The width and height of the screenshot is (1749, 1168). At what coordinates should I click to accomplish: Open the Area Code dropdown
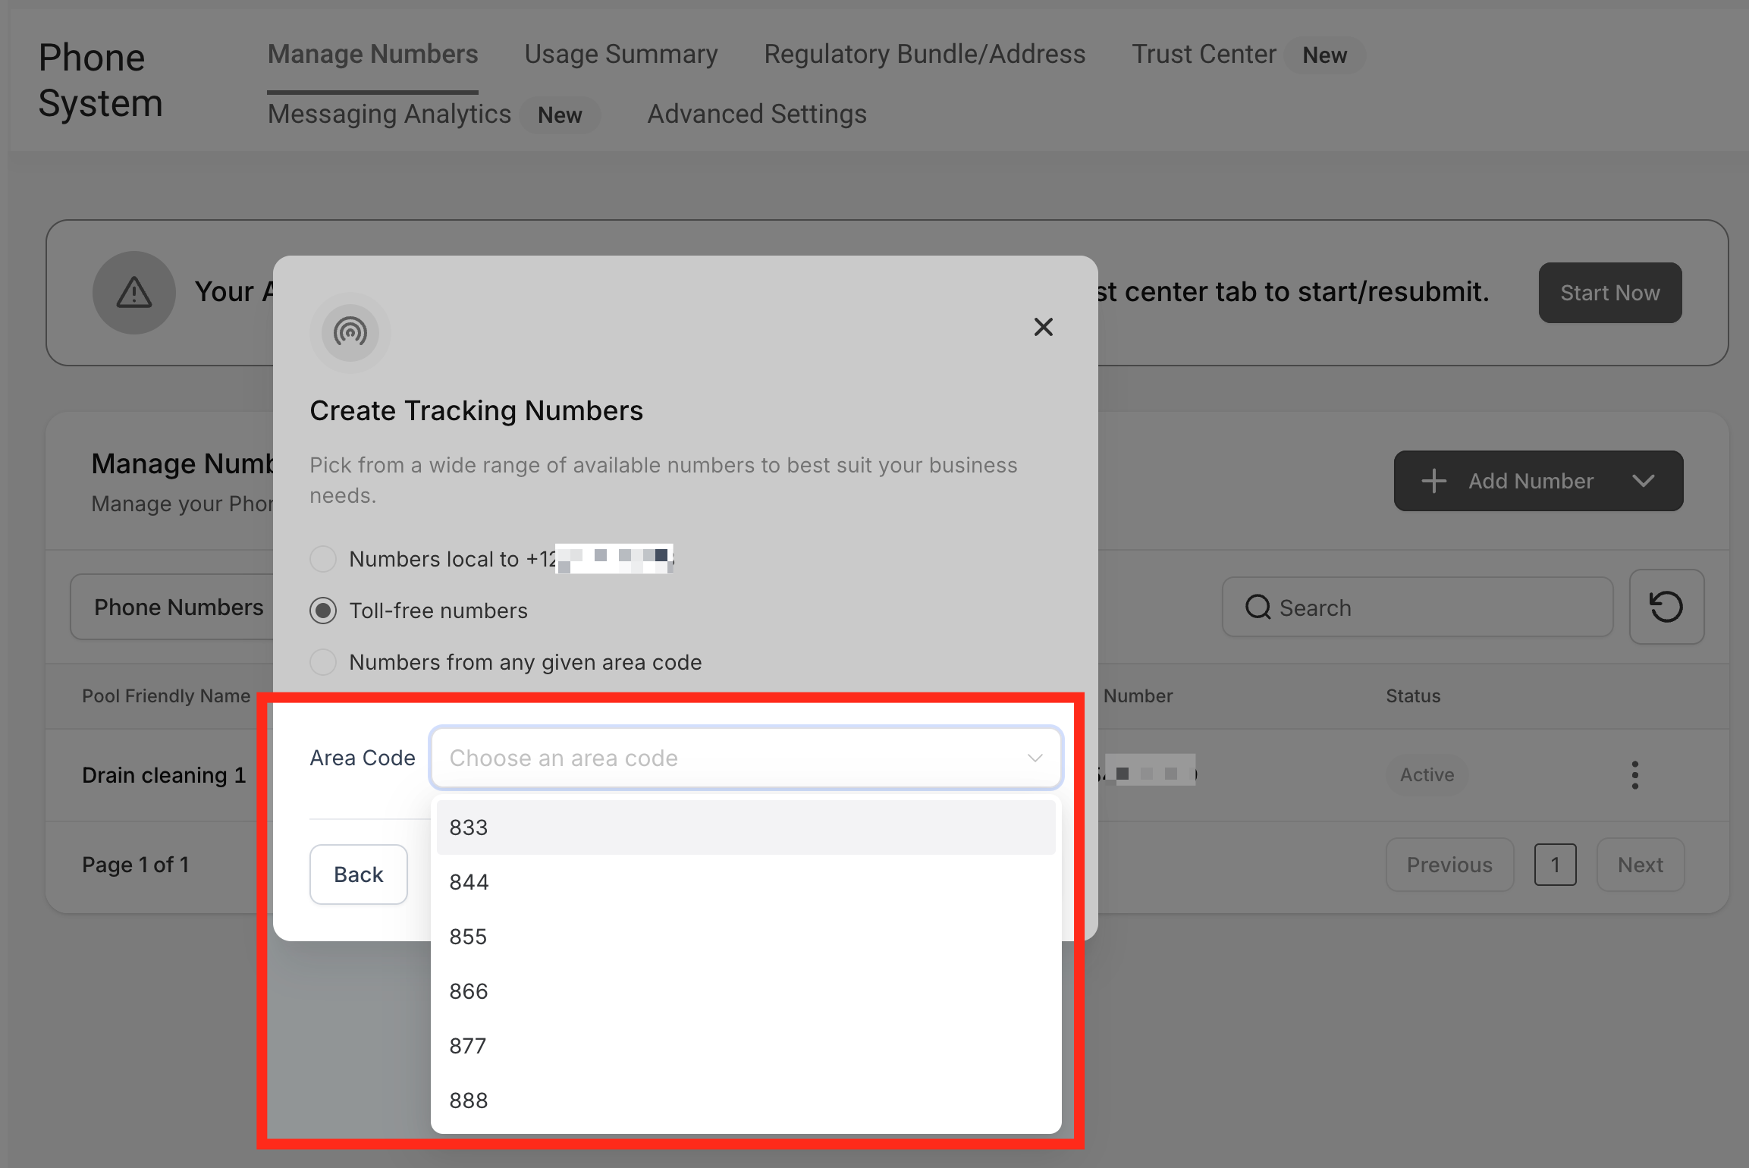tap(746, 758)
